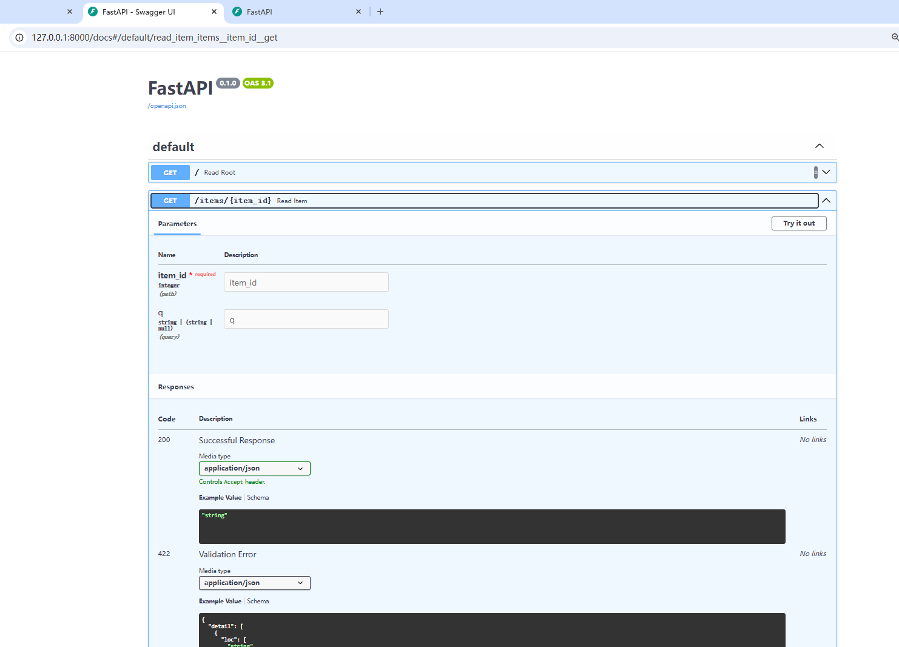
Task: Open the /openapi.json link
Action: coord(167,106)
